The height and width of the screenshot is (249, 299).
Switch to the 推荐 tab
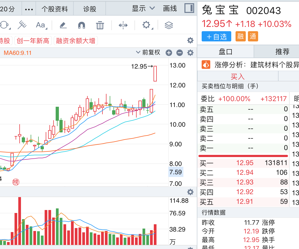coord(282,52)
